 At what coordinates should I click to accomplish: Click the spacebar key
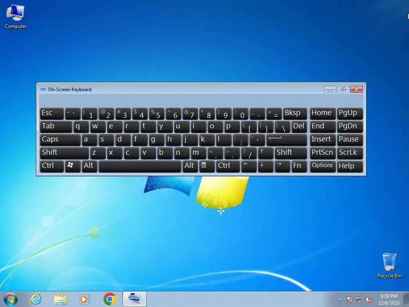click(x=140, y=166)
